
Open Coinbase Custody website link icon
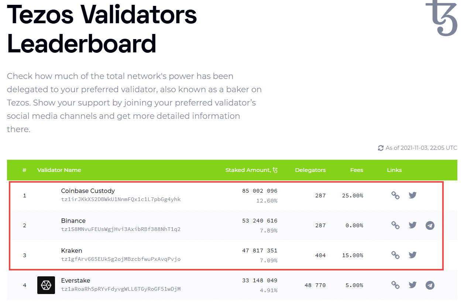pos(395,195)
